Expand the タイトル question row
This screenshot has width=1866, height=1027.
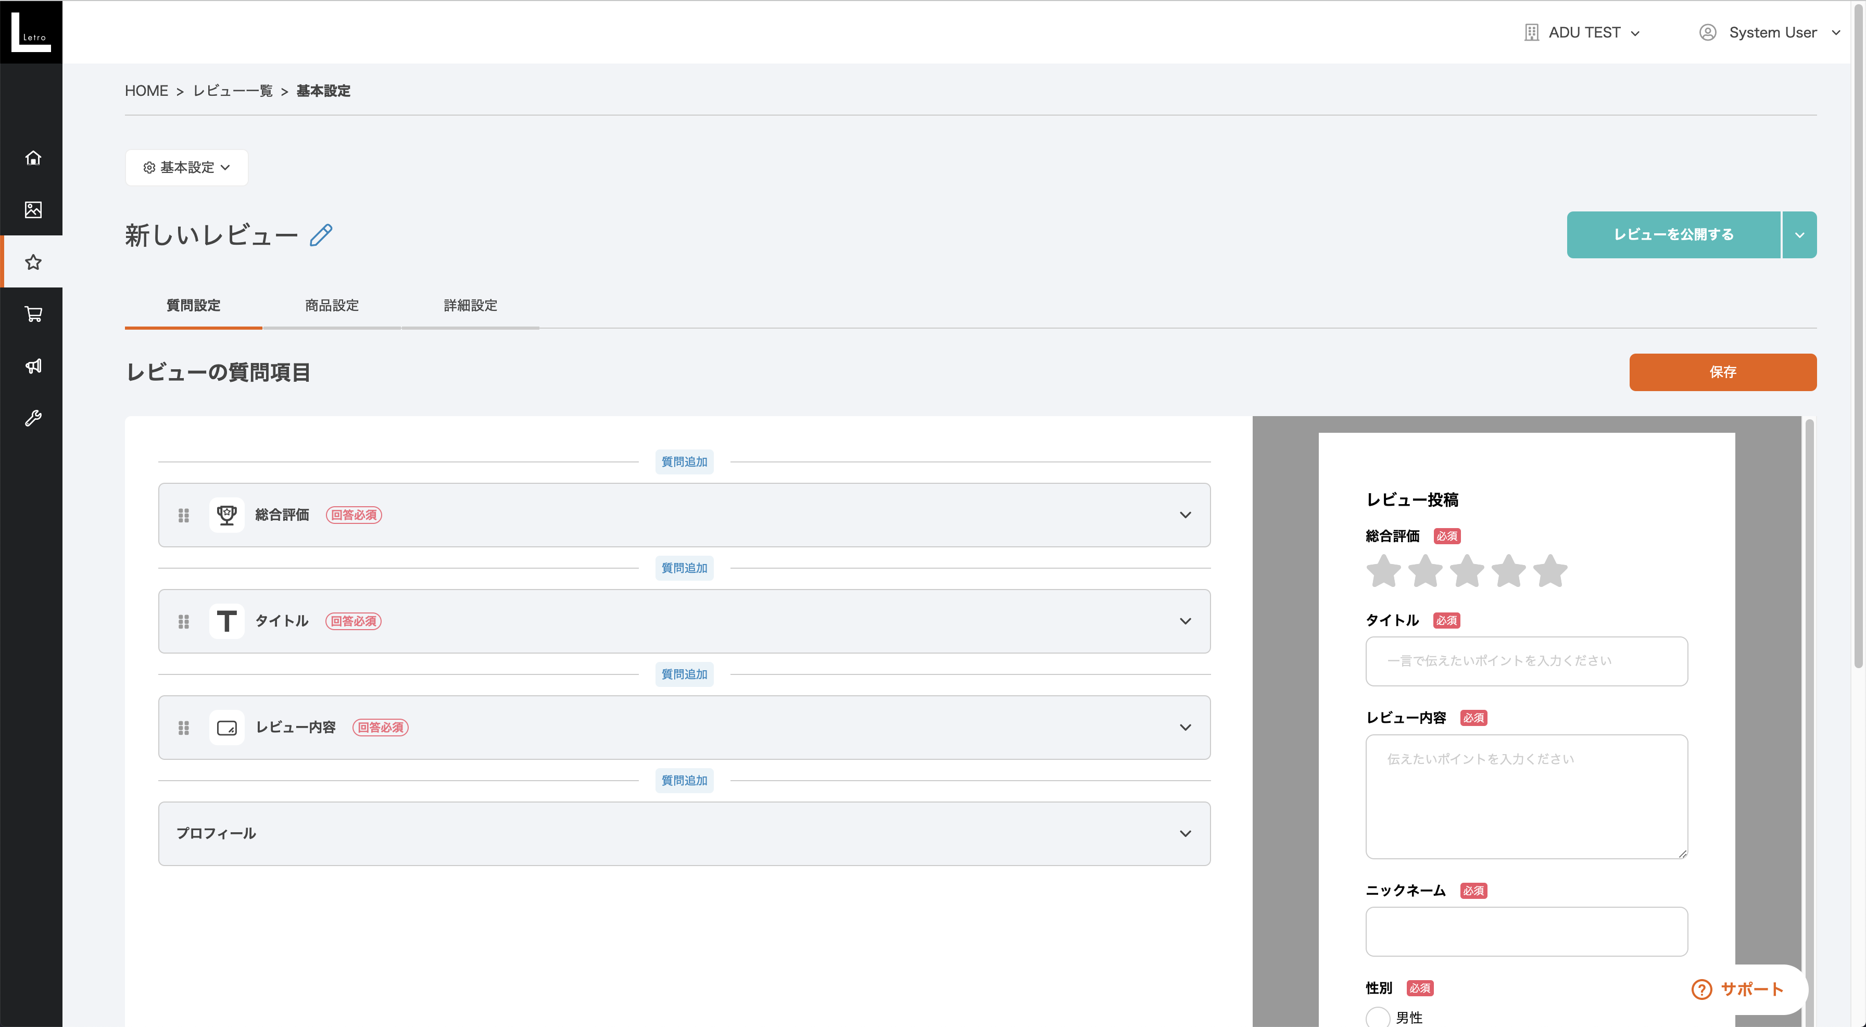[1185, 621]
